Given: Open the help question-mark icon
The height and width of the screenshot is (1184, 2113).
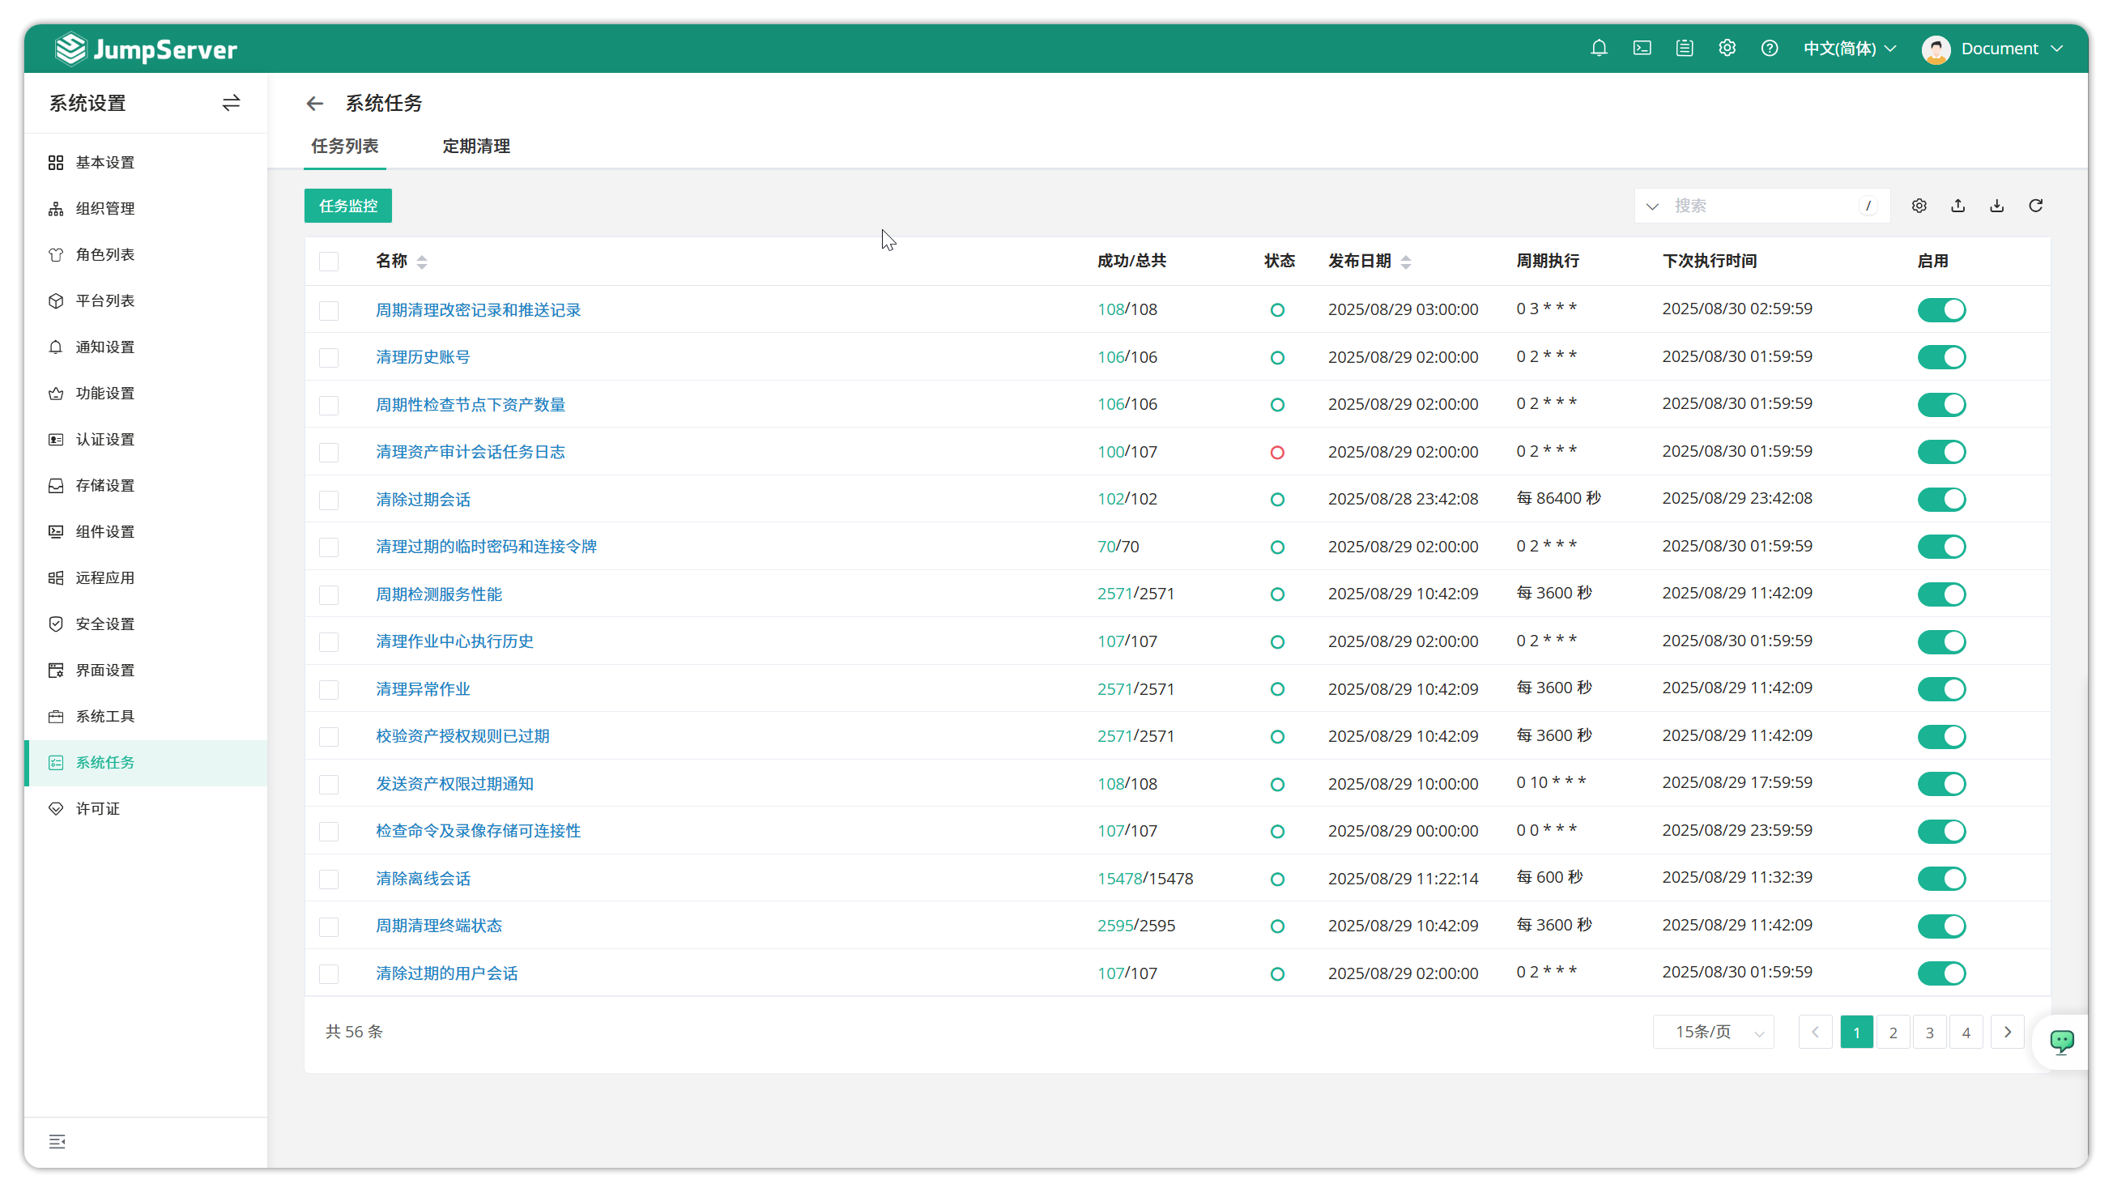Looking at the screenshot, I should pos(1770,49).
